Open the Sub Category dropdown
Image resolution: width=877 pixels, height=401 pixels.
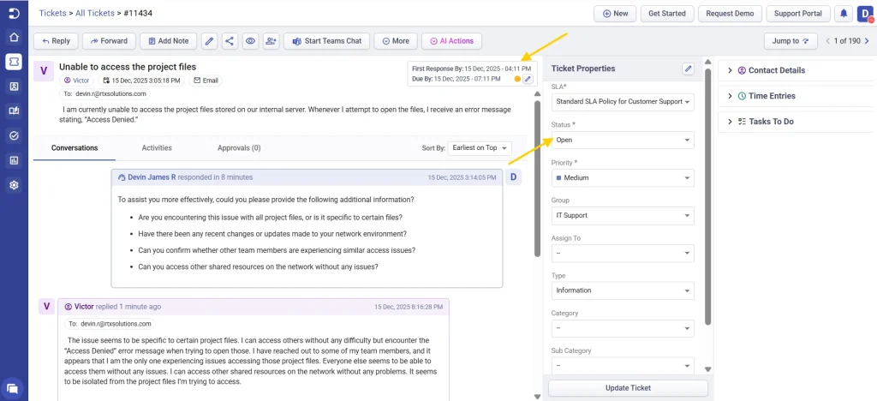coord(623,366)
